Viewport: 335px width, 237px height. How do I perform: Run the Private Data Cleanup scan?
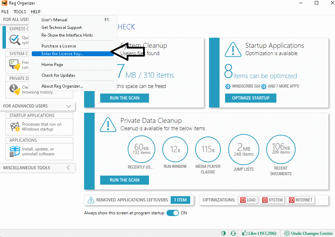(x=124, y=180)
